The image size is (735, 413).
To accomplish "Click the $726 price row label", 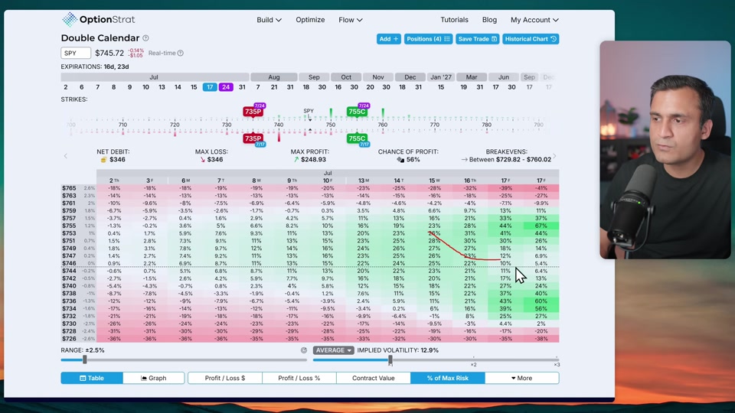I will tap(69, 339).
